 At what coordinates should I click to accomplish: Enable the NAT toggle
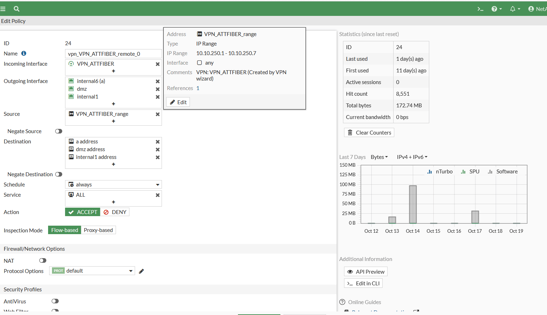coord(43,261)
